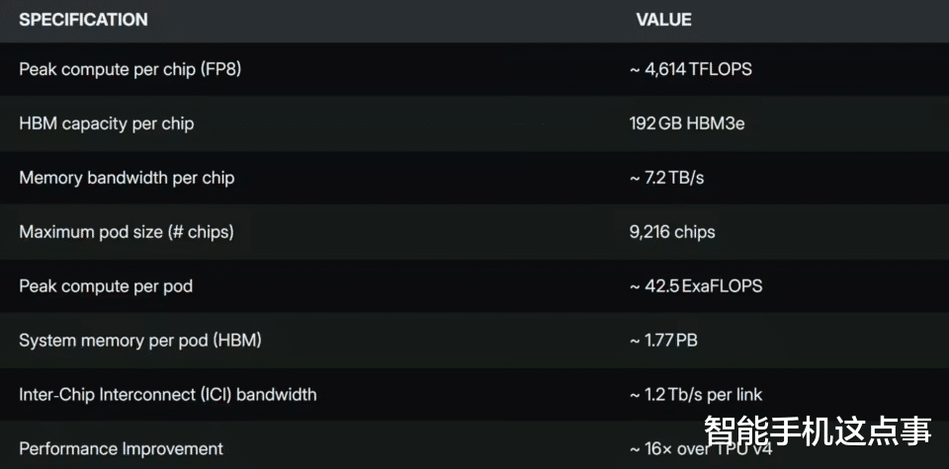Click the '~ 42.5 ExaFLOPS' value

pyautogui.click(x=696, y=286)
